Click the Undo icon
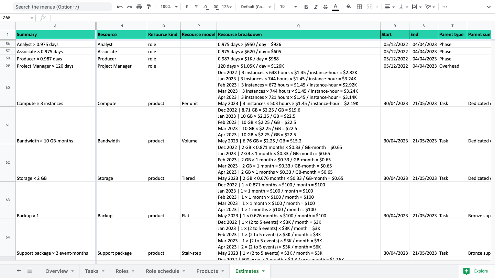Viewport: 495px width, 278px height. pyautogui.click(x=120, y=7)
